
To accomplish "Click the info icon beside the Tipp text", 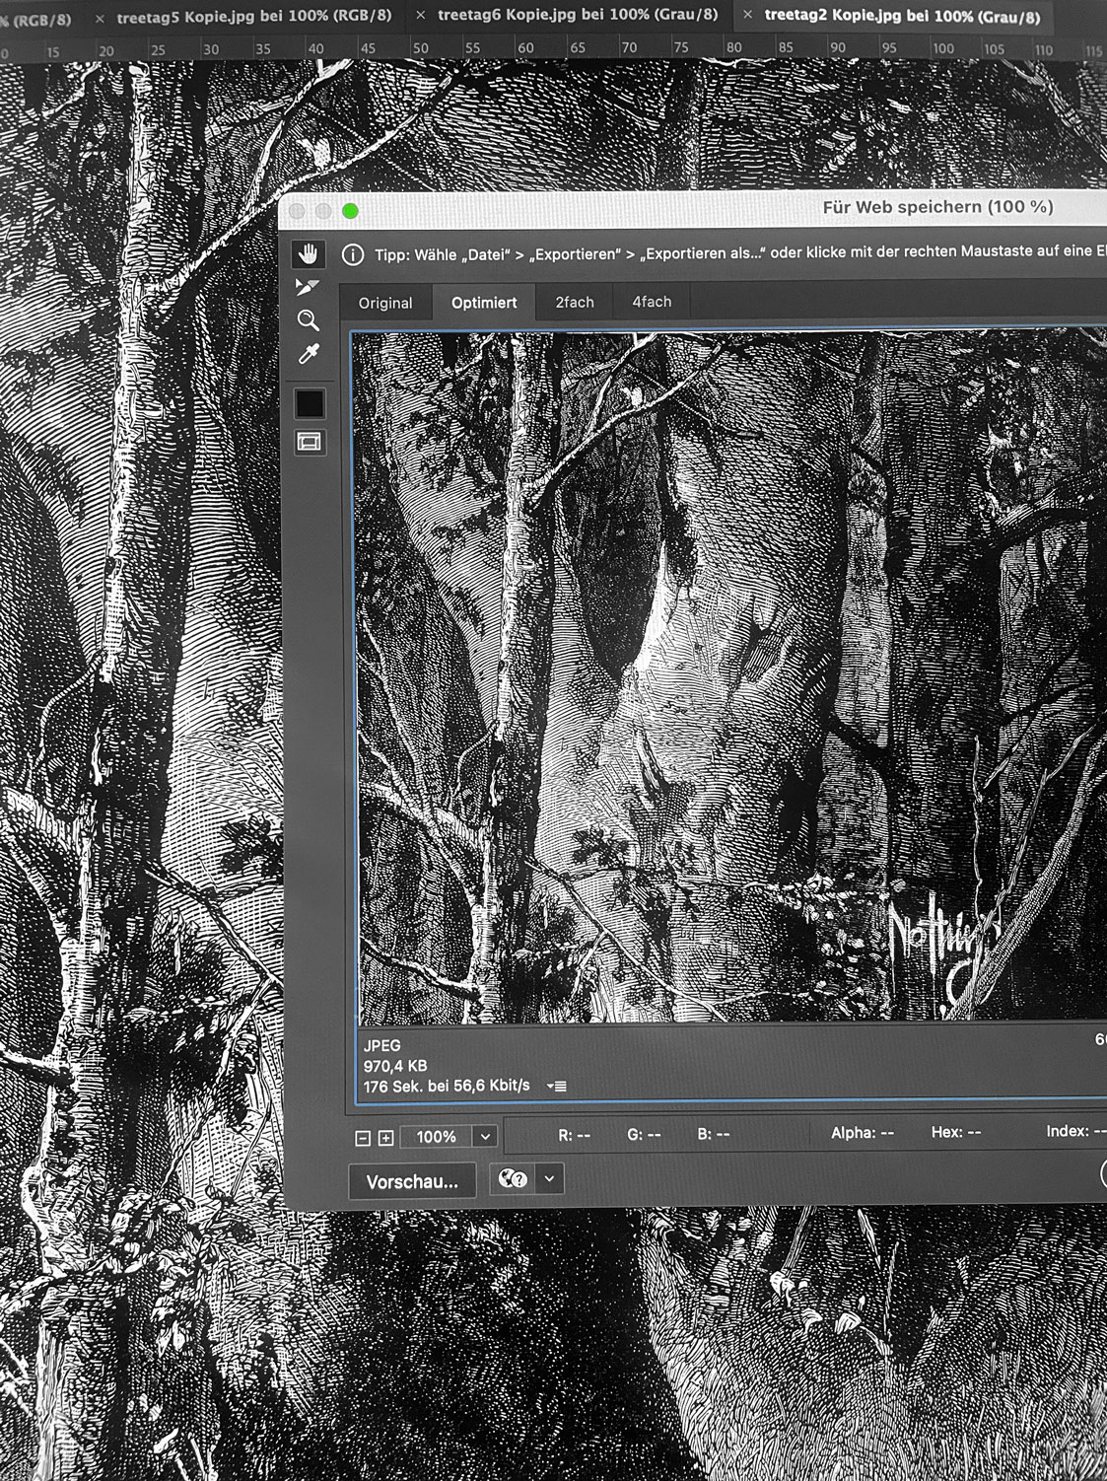I will coord(352,255).
